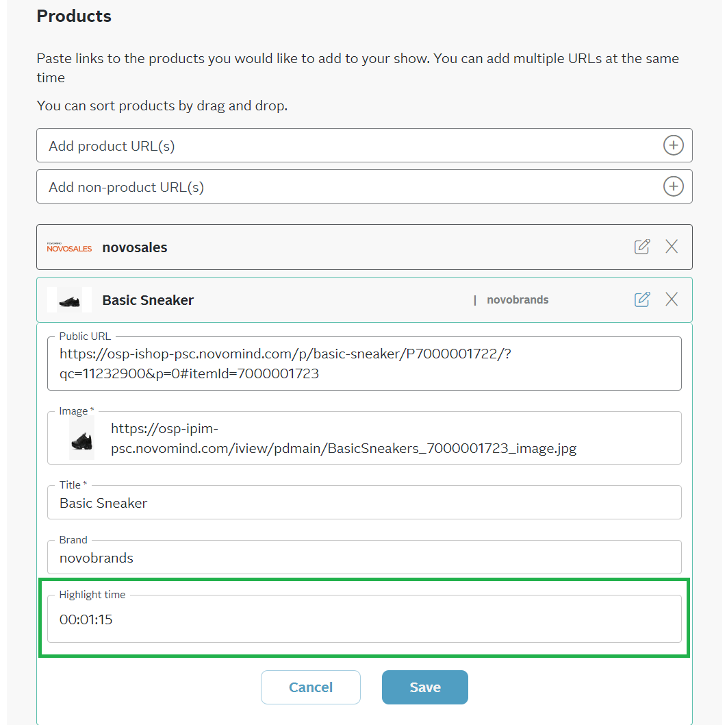The width and height of the screenshot is (727, 725).
Task: Focus the Add product URL(s) field
Action: pos(364,145)
